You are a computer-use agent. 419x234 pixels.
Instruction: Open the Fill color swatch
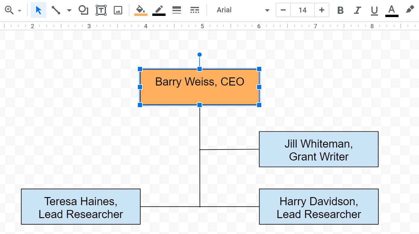pos(141,10)
